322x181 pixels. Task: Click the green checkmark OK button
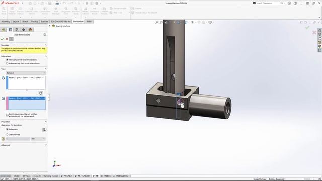pyautogui.click(x=2, y=39)
